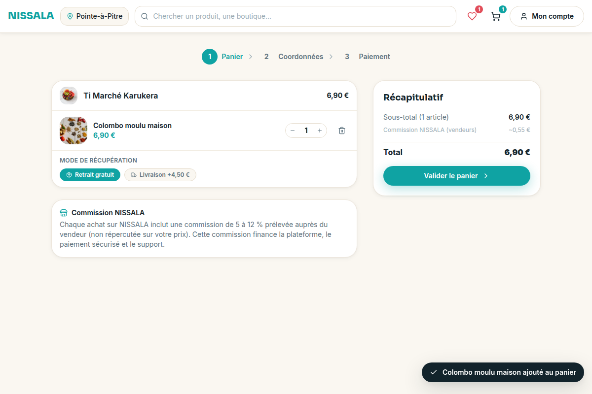
Task: Click the quantity value 1
Action: tap(306, 131)
